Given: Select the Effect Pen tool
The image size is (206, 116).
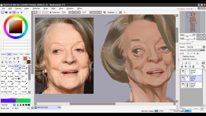Looking at the screenshot, I should click(x=4, y=83).
